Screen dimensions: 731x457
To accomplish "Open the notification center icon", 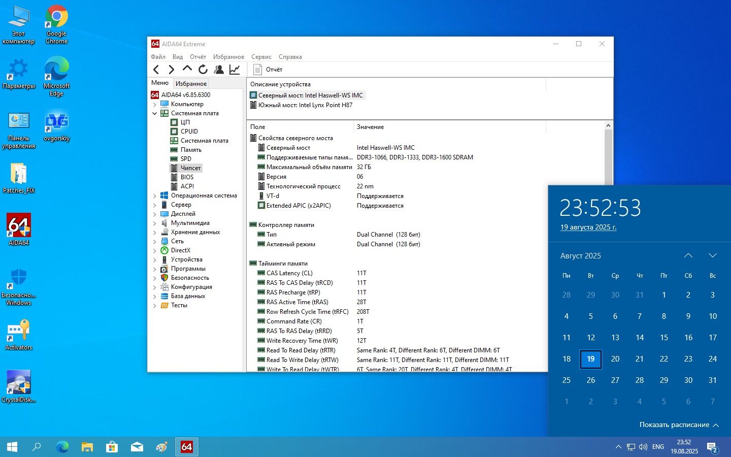I will 712,448.
